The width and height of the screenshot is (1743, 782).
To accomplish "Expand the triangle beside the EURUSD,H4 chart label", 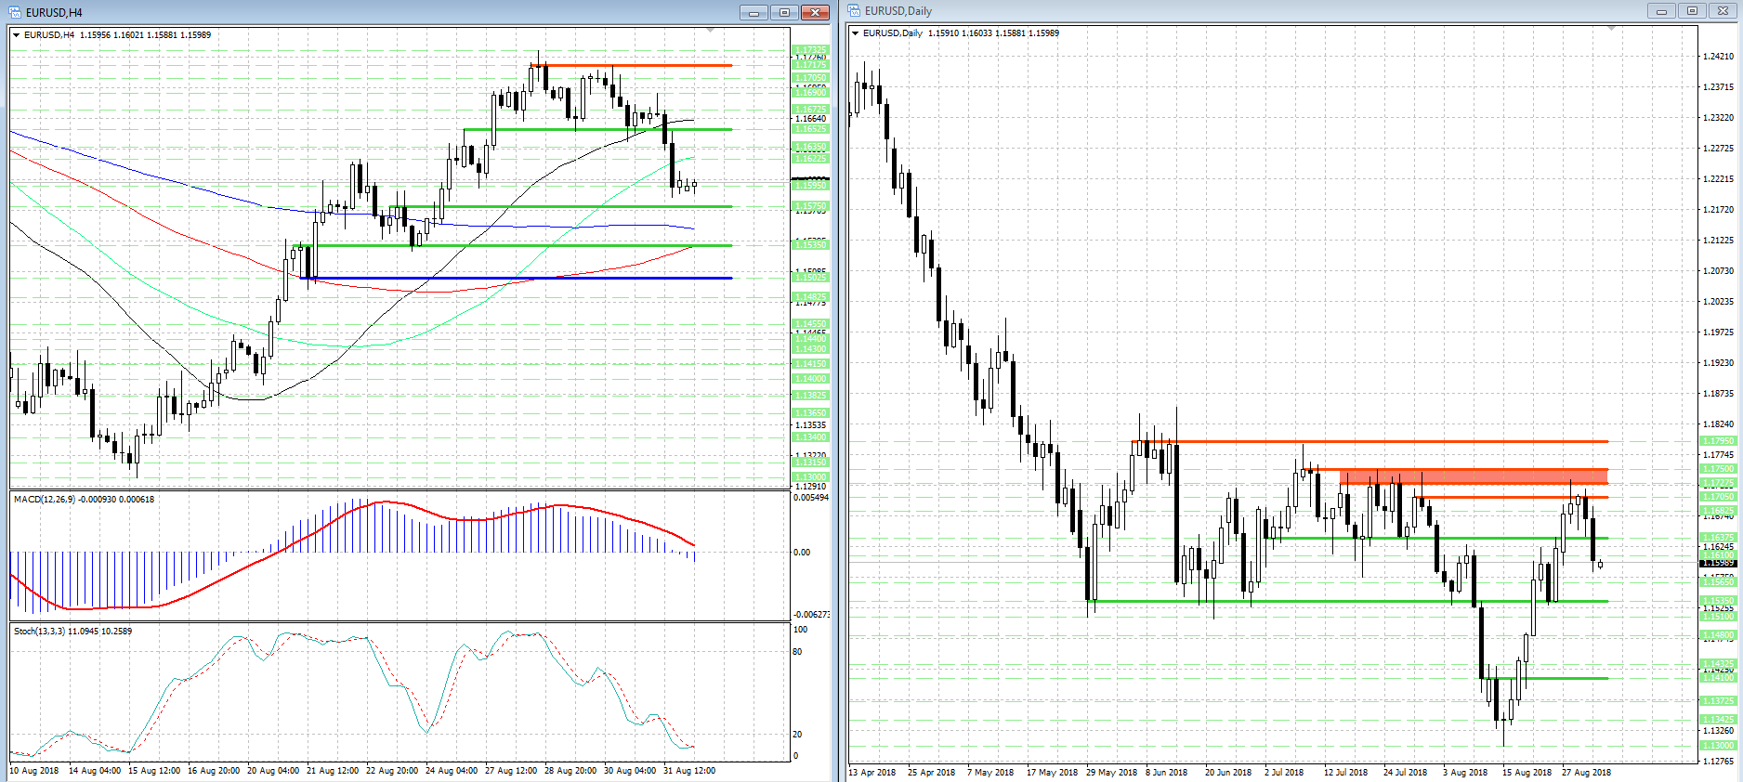I will 17,35.
